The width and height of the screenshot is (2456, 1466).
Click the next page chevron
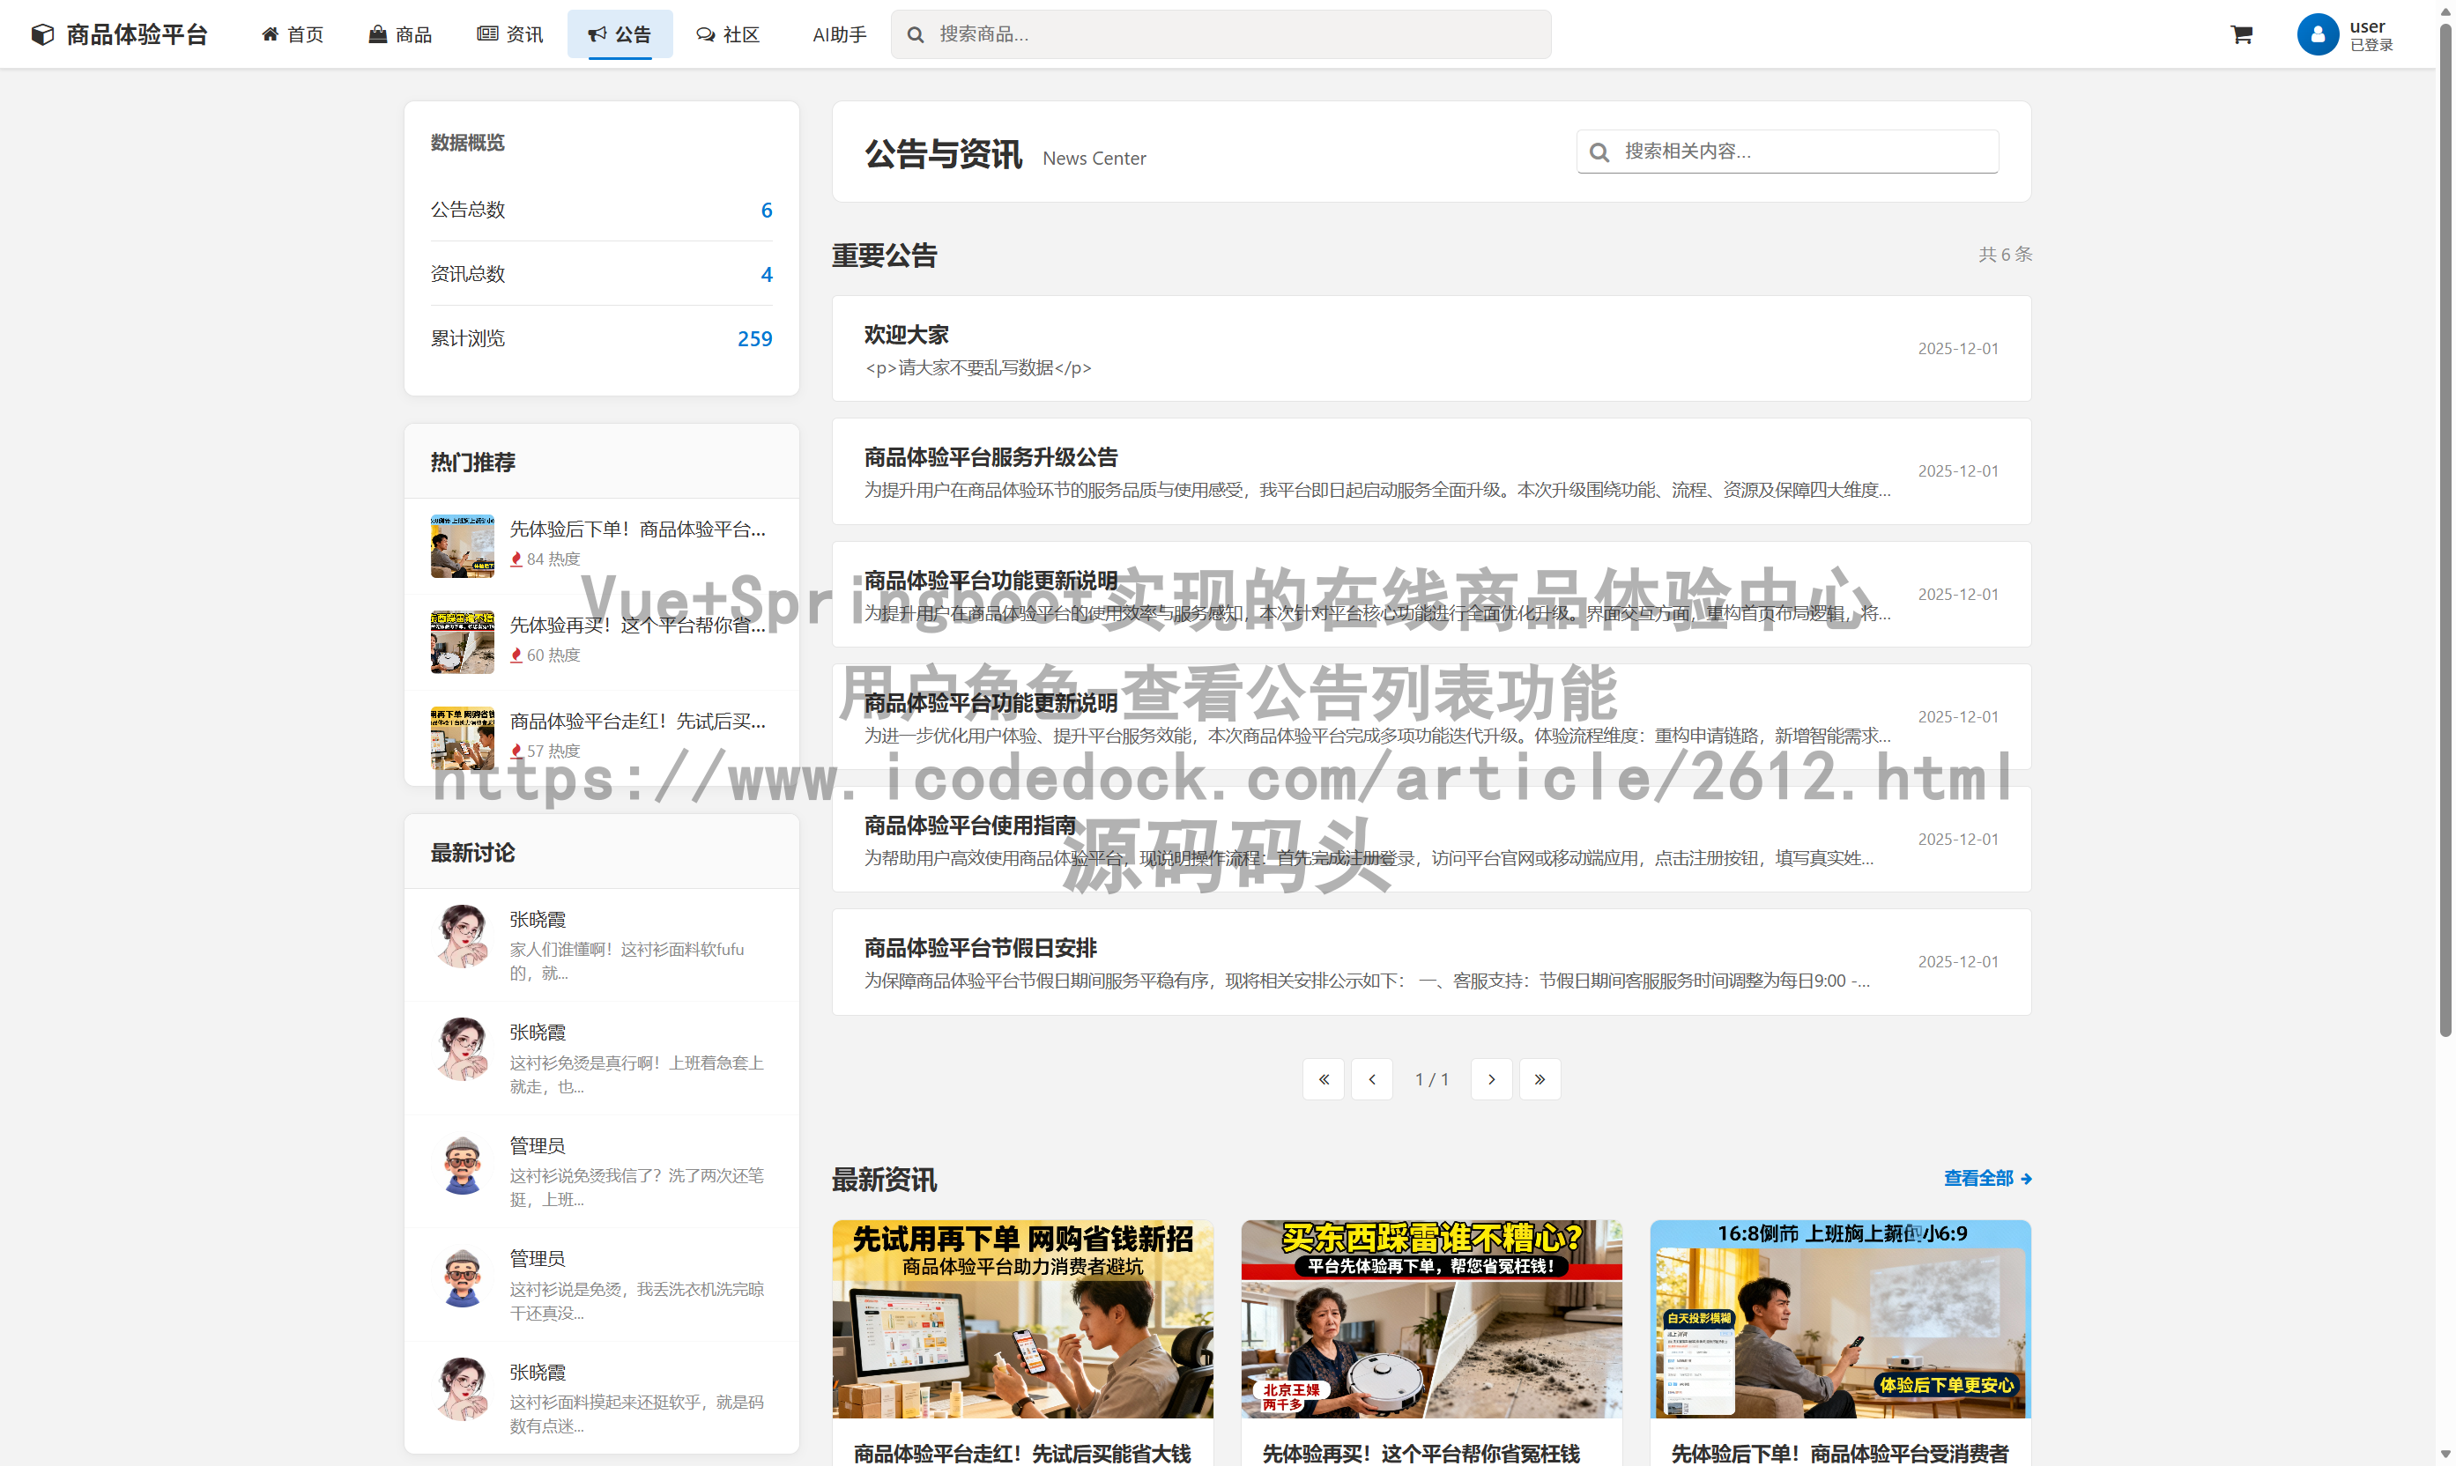point(1492,1078)
